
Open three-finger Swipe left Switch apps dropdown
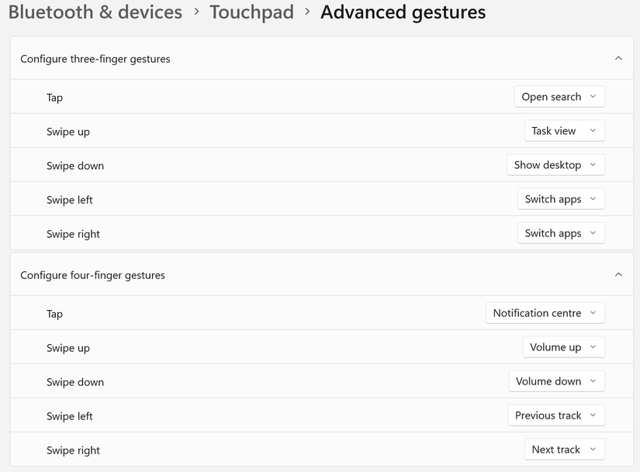[x=561, y=199]
